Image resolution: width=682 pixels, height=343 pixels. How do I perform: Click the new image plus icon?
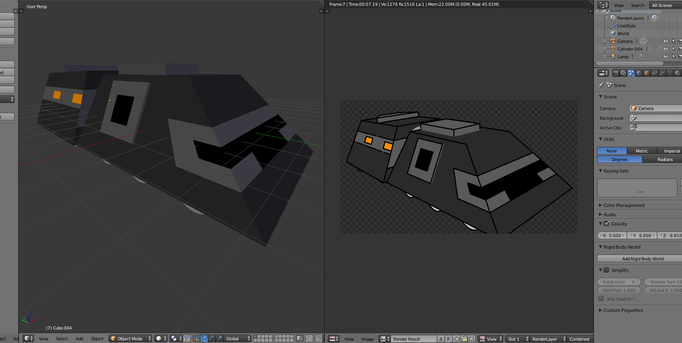[456, 339]
